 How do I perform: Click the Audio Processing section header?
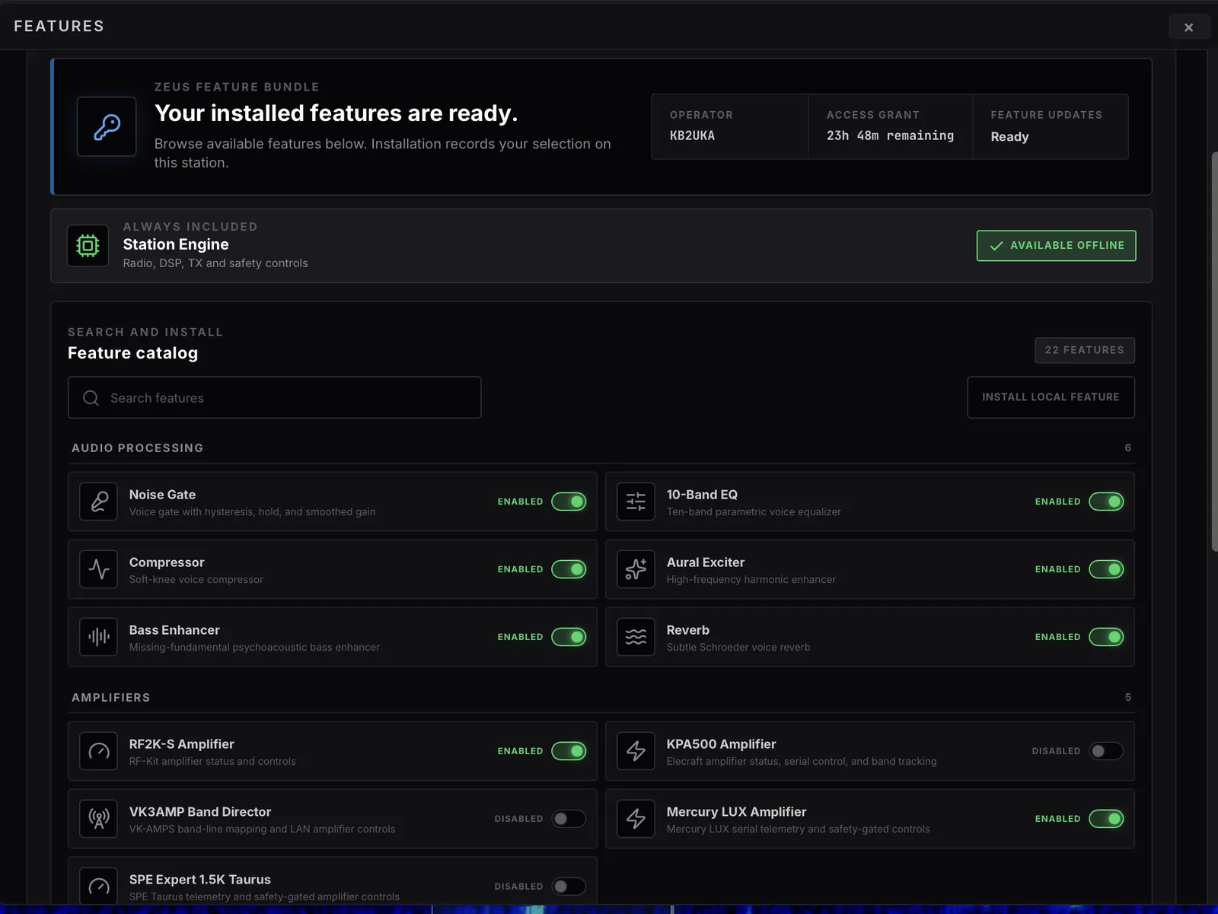click(138, 448)
